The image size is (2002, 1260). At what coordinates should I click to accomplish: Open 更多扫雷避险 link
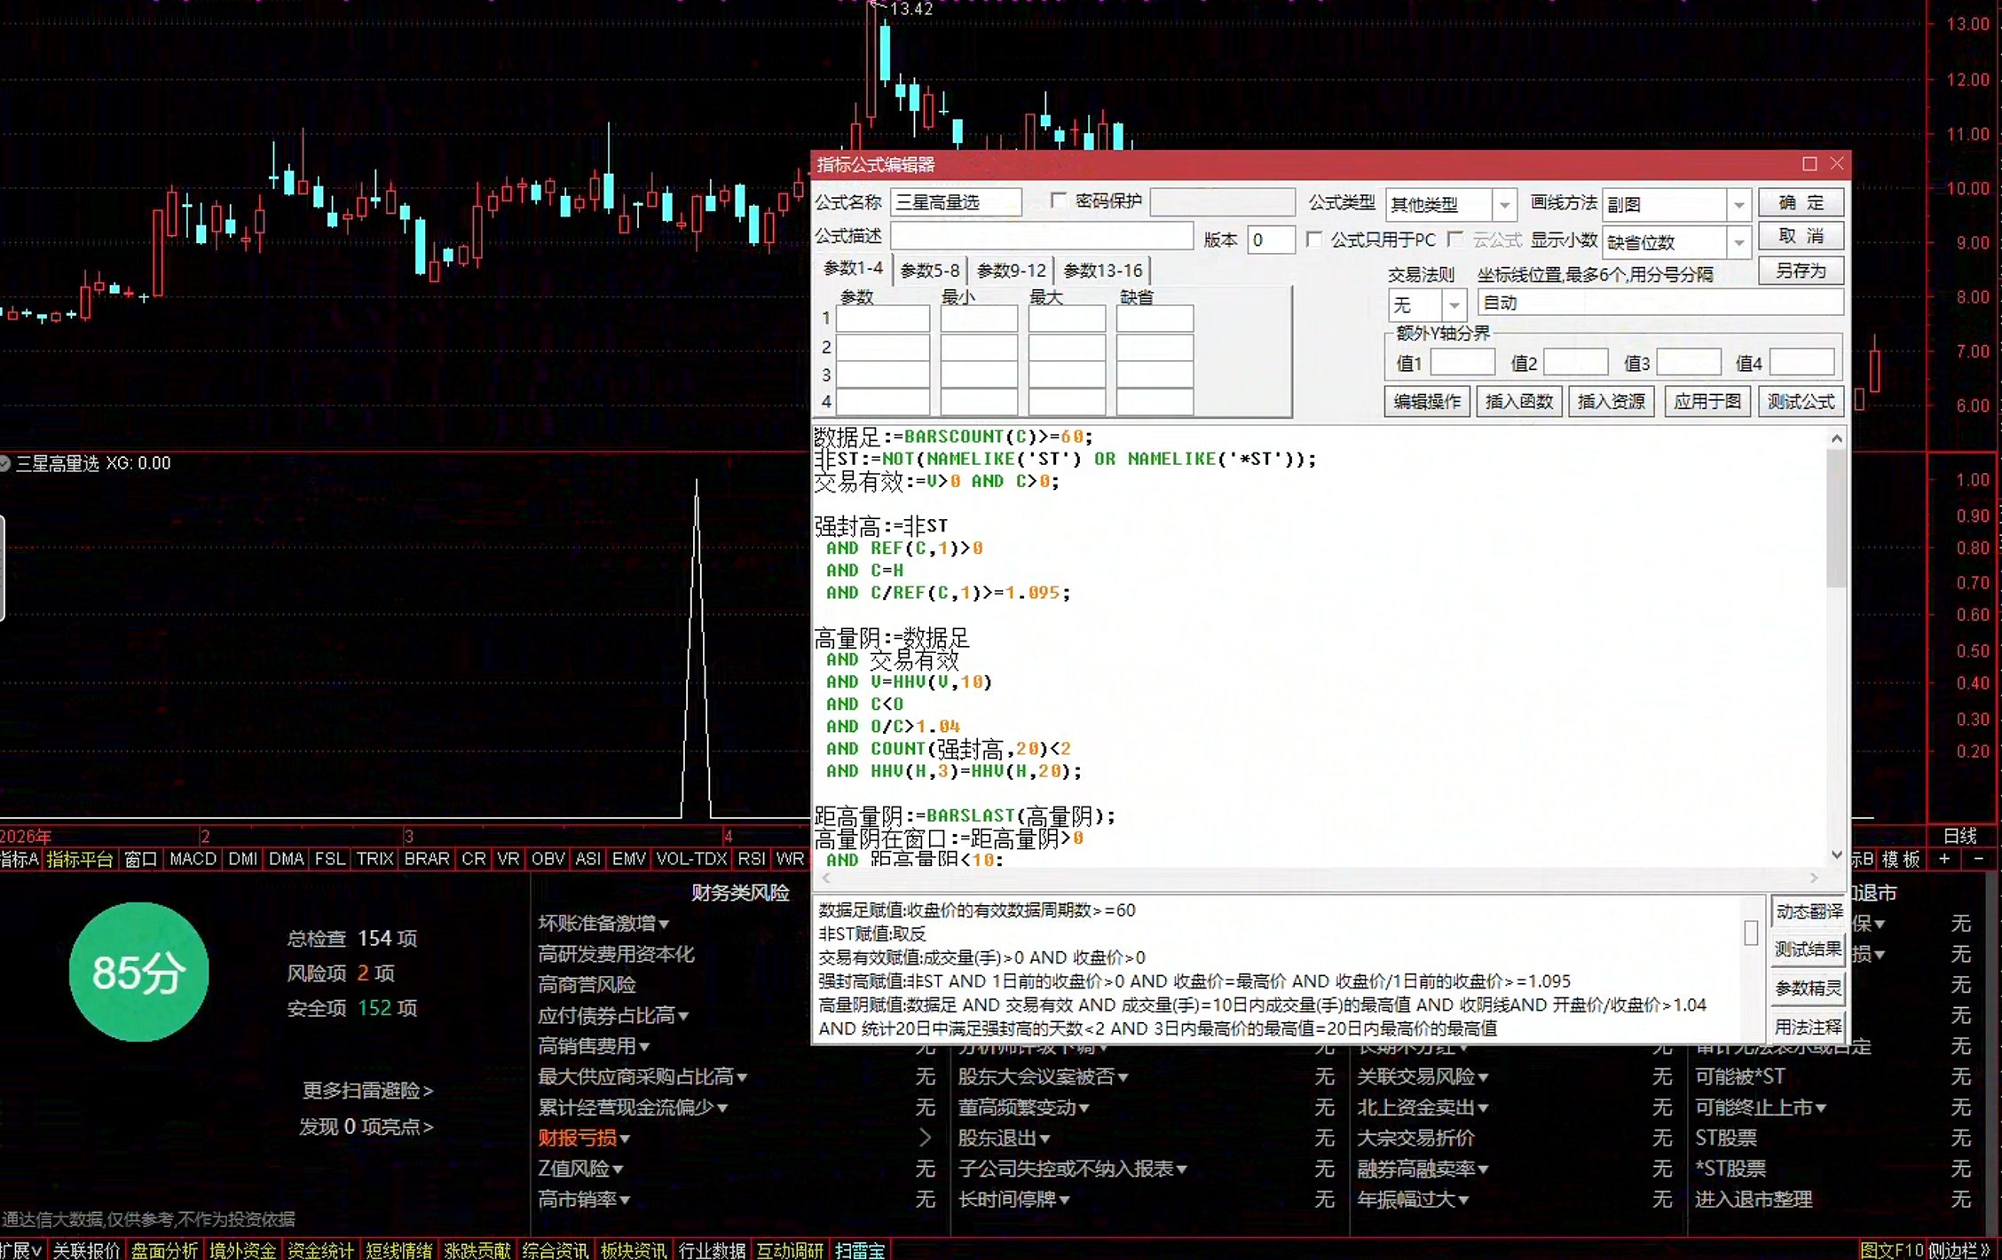(x=367, y=1091)
